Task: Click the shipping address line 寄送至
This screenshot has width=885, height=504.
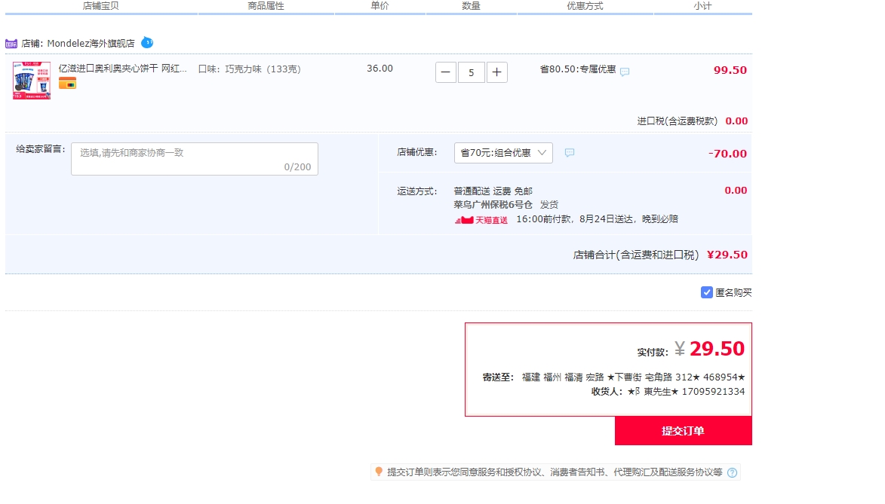Action: 613,377
